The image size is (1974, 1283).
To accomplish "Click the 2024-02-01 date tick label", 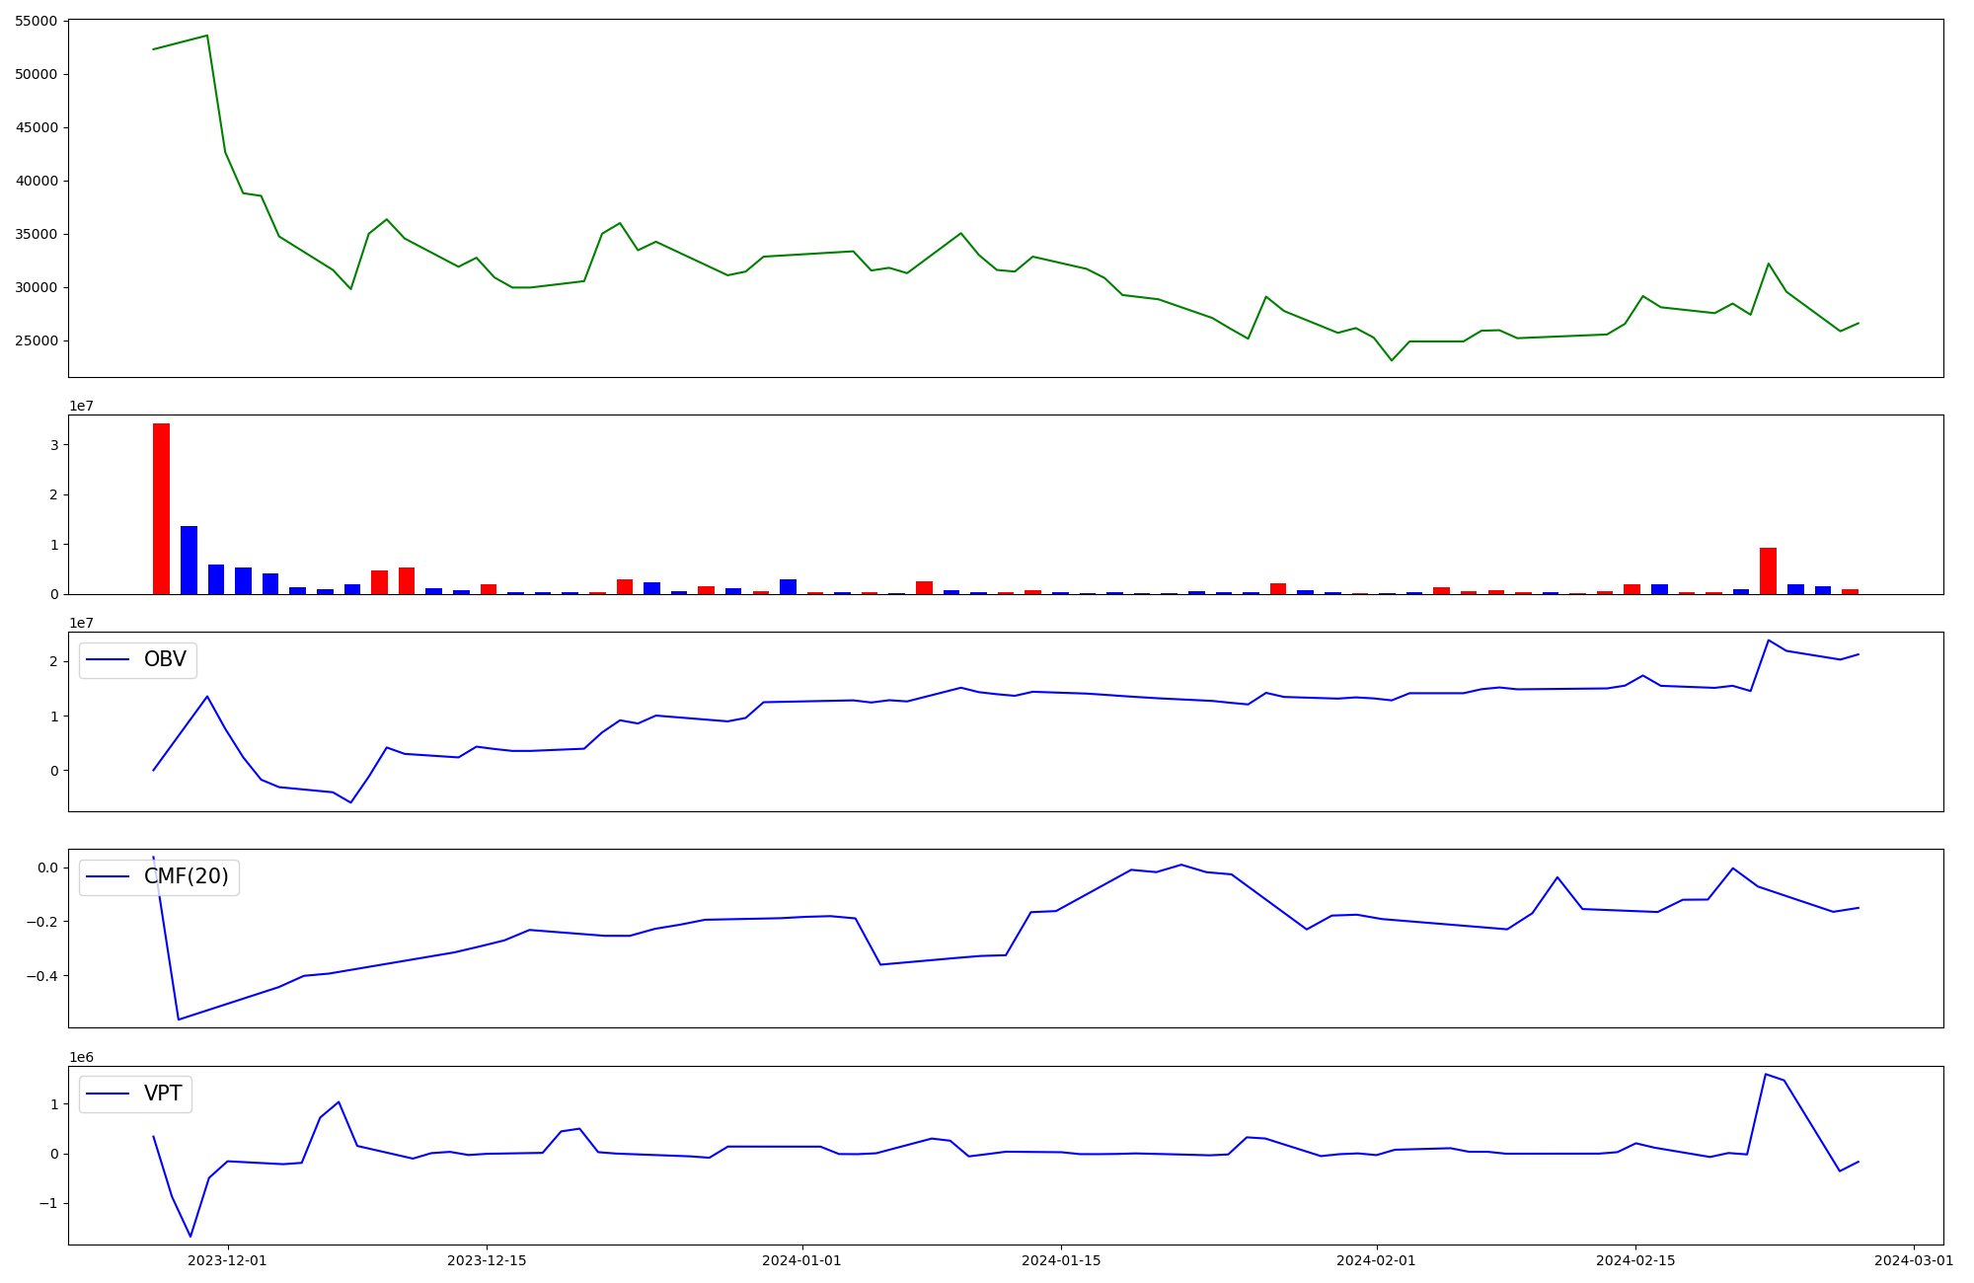I will (1376, 1260).
